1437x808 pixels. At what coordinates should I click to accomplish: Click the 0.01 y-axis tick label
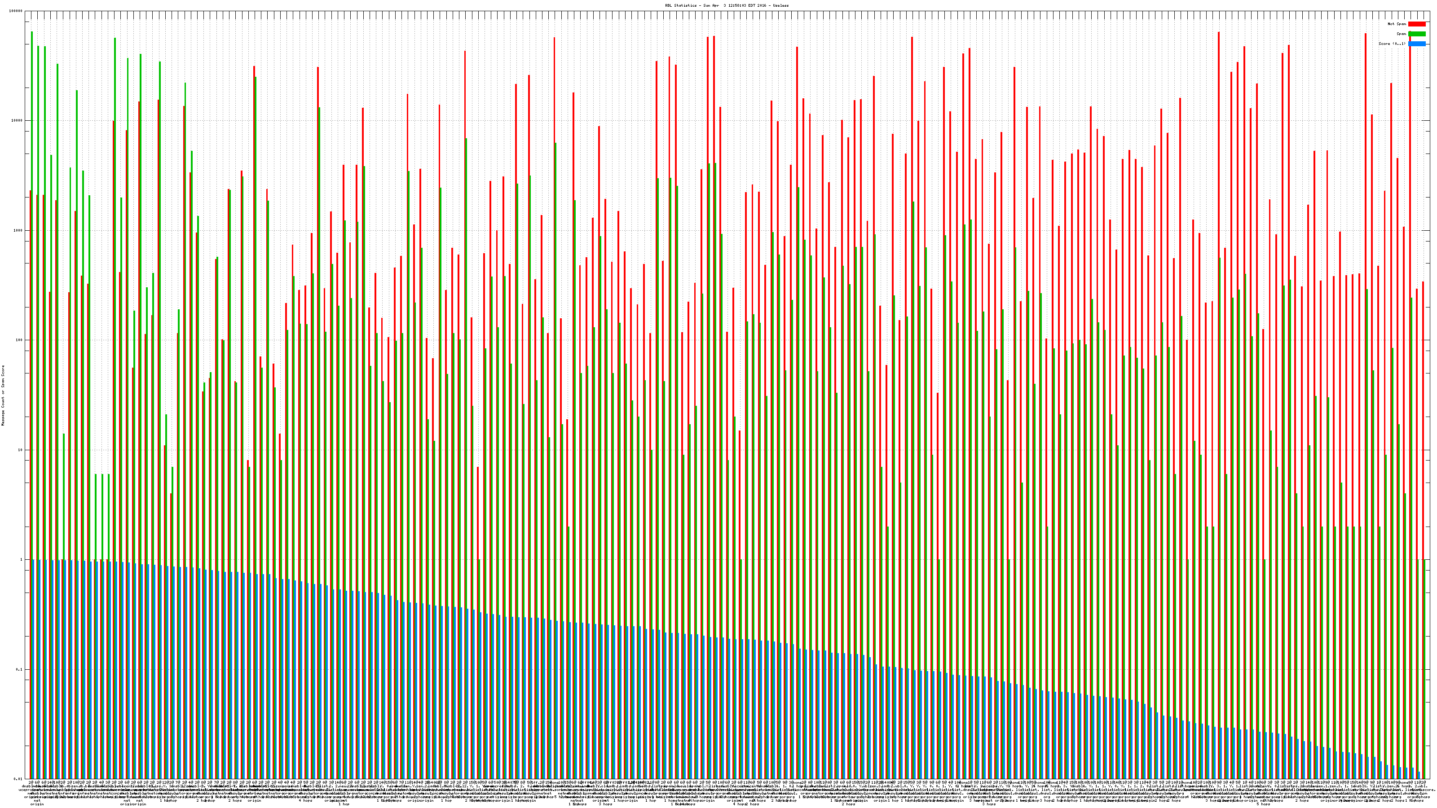pyautogui.click(x=18, y=779)
